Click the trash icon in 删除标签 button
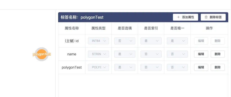The height and width of the screenshot is (97, 231). click(x=206, y=17)
